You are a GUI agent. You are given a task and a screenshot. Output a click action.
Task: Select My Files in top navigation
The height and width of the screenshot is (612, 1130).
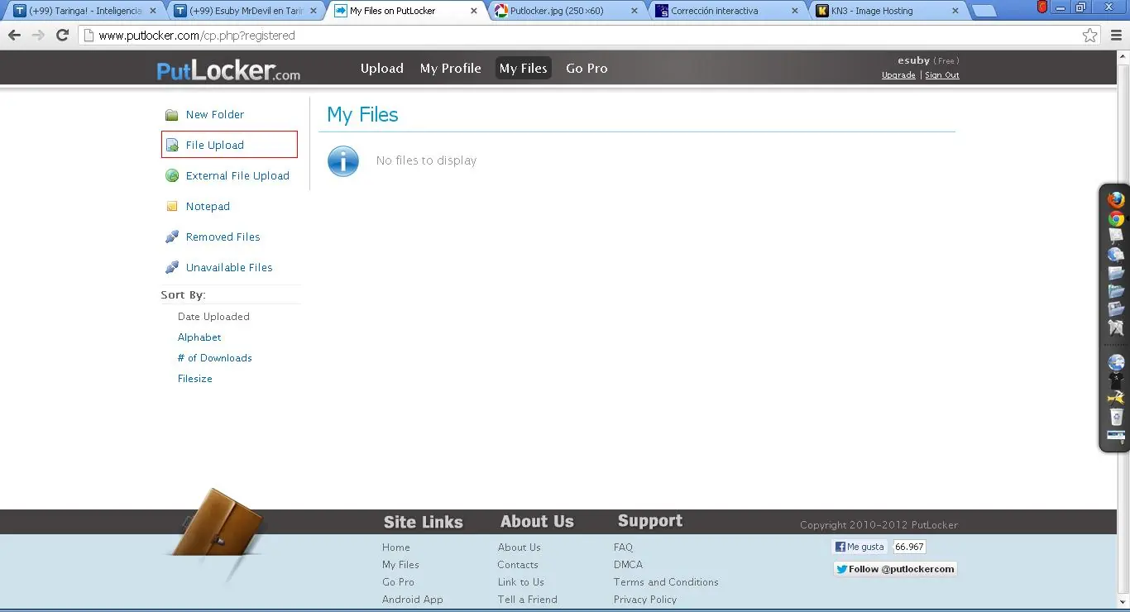coord(524,69)
